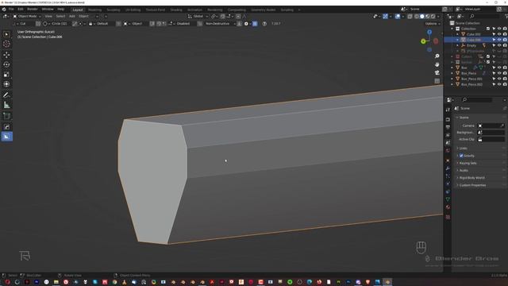Open the Tool properties tab
Screen dimensions: 508x286
click(448, 110)
